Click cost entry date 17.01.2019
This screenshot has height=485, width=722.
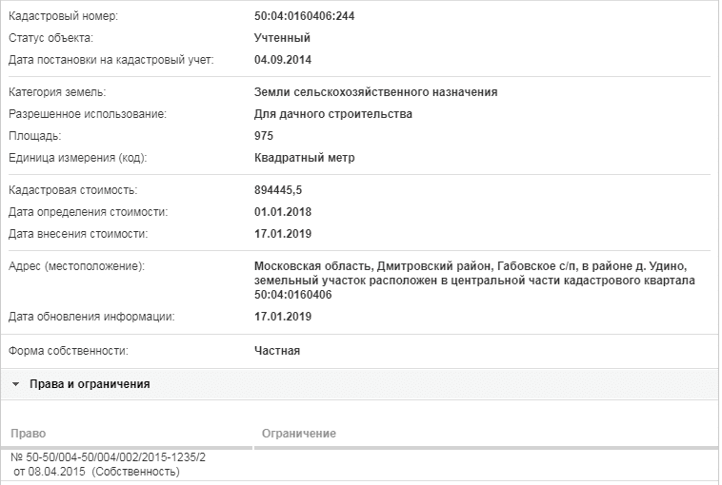(283, 234)
